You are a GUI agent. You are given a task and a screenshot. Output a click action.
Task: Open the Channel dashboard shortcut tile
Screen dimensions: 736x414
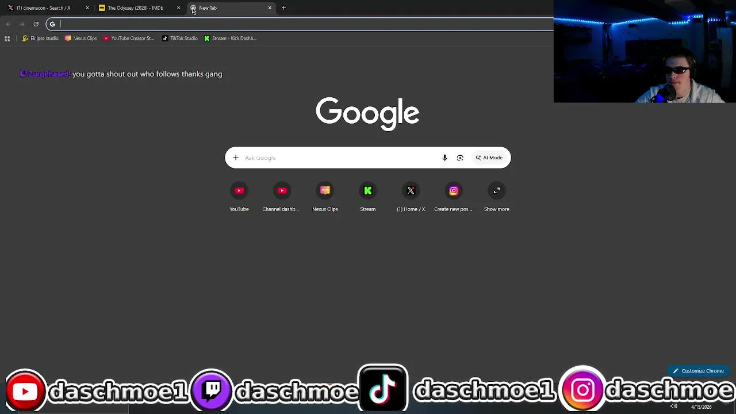(x=281, y=197)
